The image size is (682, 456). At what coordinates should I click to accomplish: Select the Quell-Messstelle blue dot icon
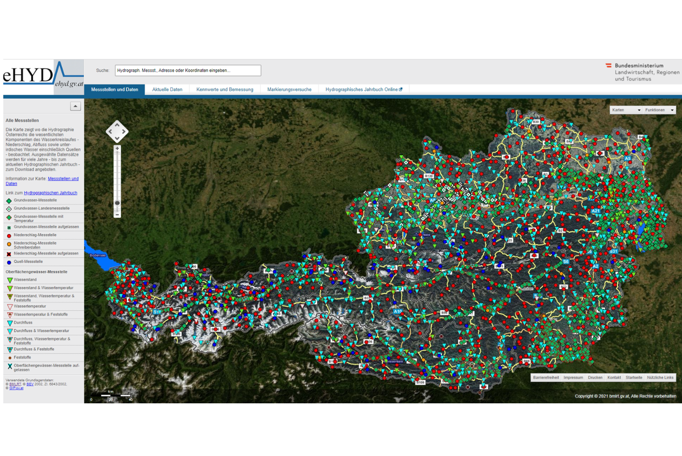(x=8, y=261)
